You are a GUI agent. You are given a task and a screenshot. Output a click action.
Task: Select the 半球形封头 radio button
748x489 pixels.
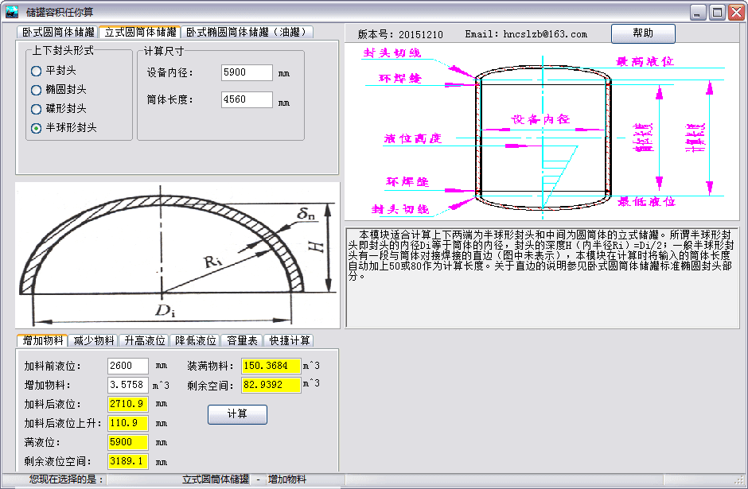[35, 129]
